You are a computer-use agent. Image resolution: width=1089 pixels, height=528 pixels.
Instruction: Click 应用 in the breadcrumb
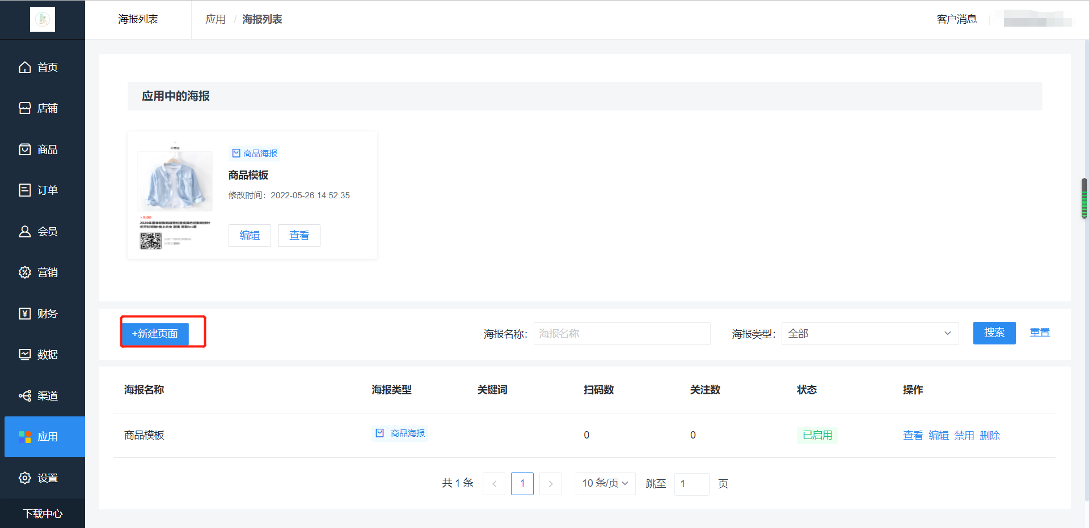(216, 19)
